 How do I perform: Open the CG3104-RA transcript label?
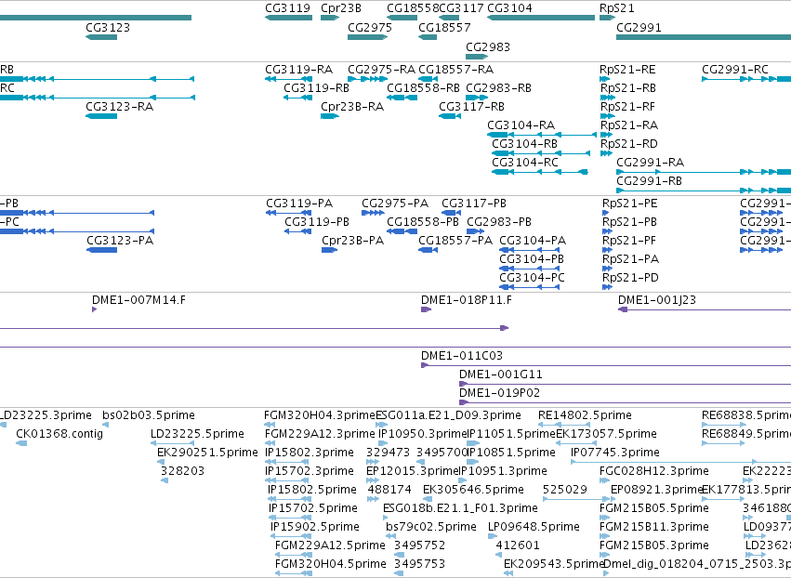point(521,125)
